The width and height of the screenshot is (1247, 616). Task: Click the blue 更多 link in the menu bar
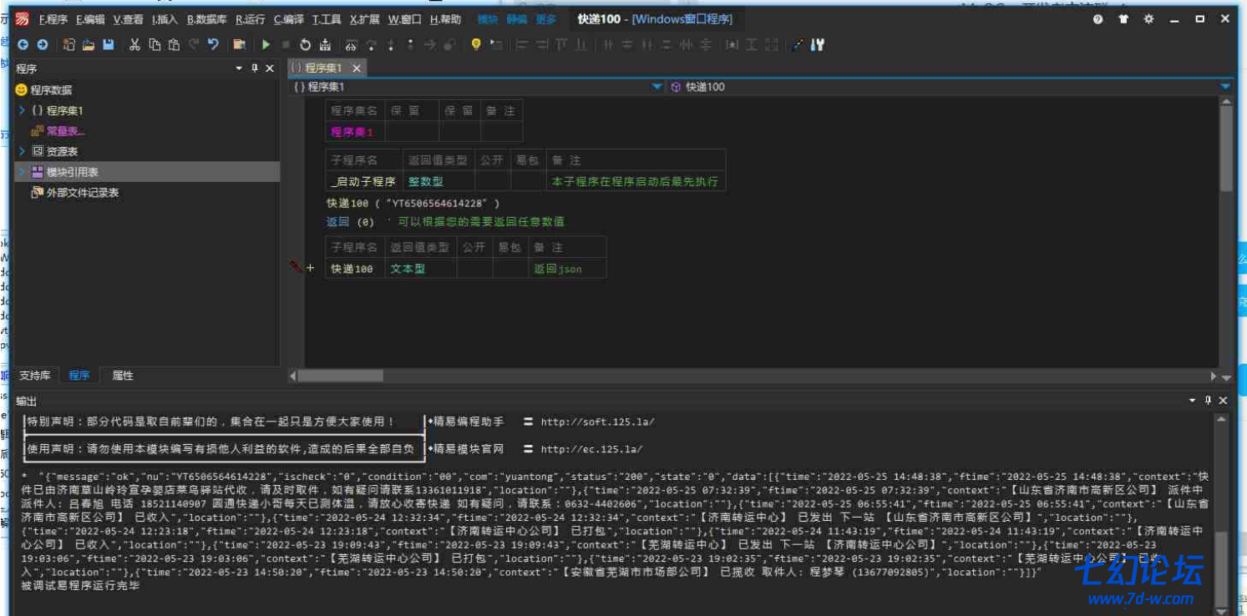pyautogui.click(x=546, y=19)
